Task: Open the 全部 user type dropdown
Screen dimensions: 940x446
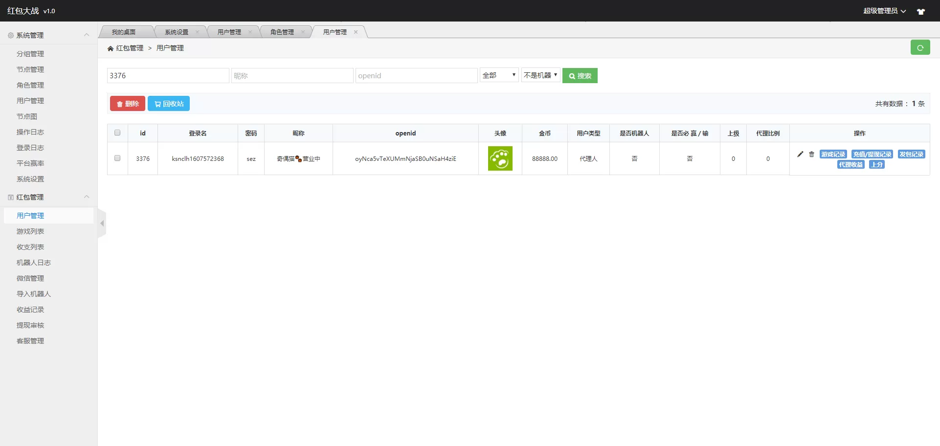Action: 498,75
